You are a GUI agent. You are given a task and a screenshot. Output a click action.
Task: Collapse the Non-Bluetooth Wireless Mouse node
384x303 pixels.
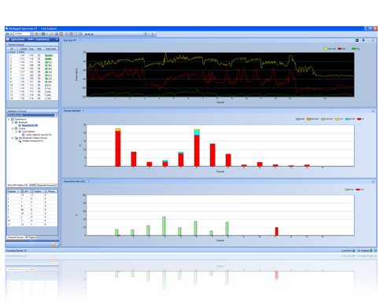click(13, 138)
